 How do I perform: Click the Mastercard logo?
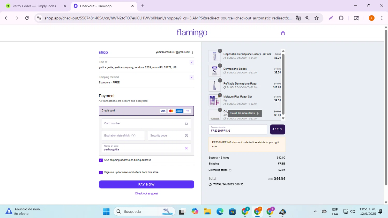[171, 111]
